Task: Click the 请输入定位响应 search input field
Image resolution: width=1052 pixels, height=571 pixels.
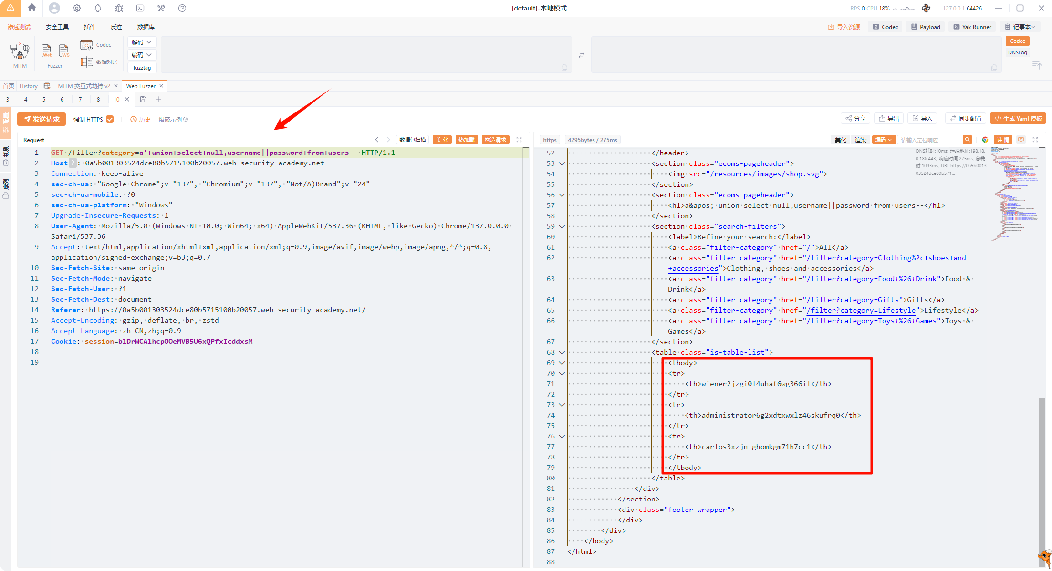Action: click(x=929, y=140)
